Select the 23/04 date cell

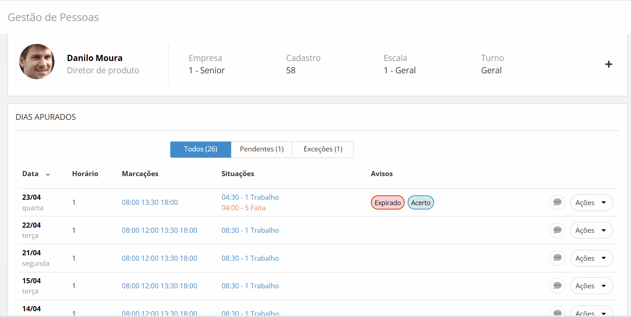click(33, 202)
